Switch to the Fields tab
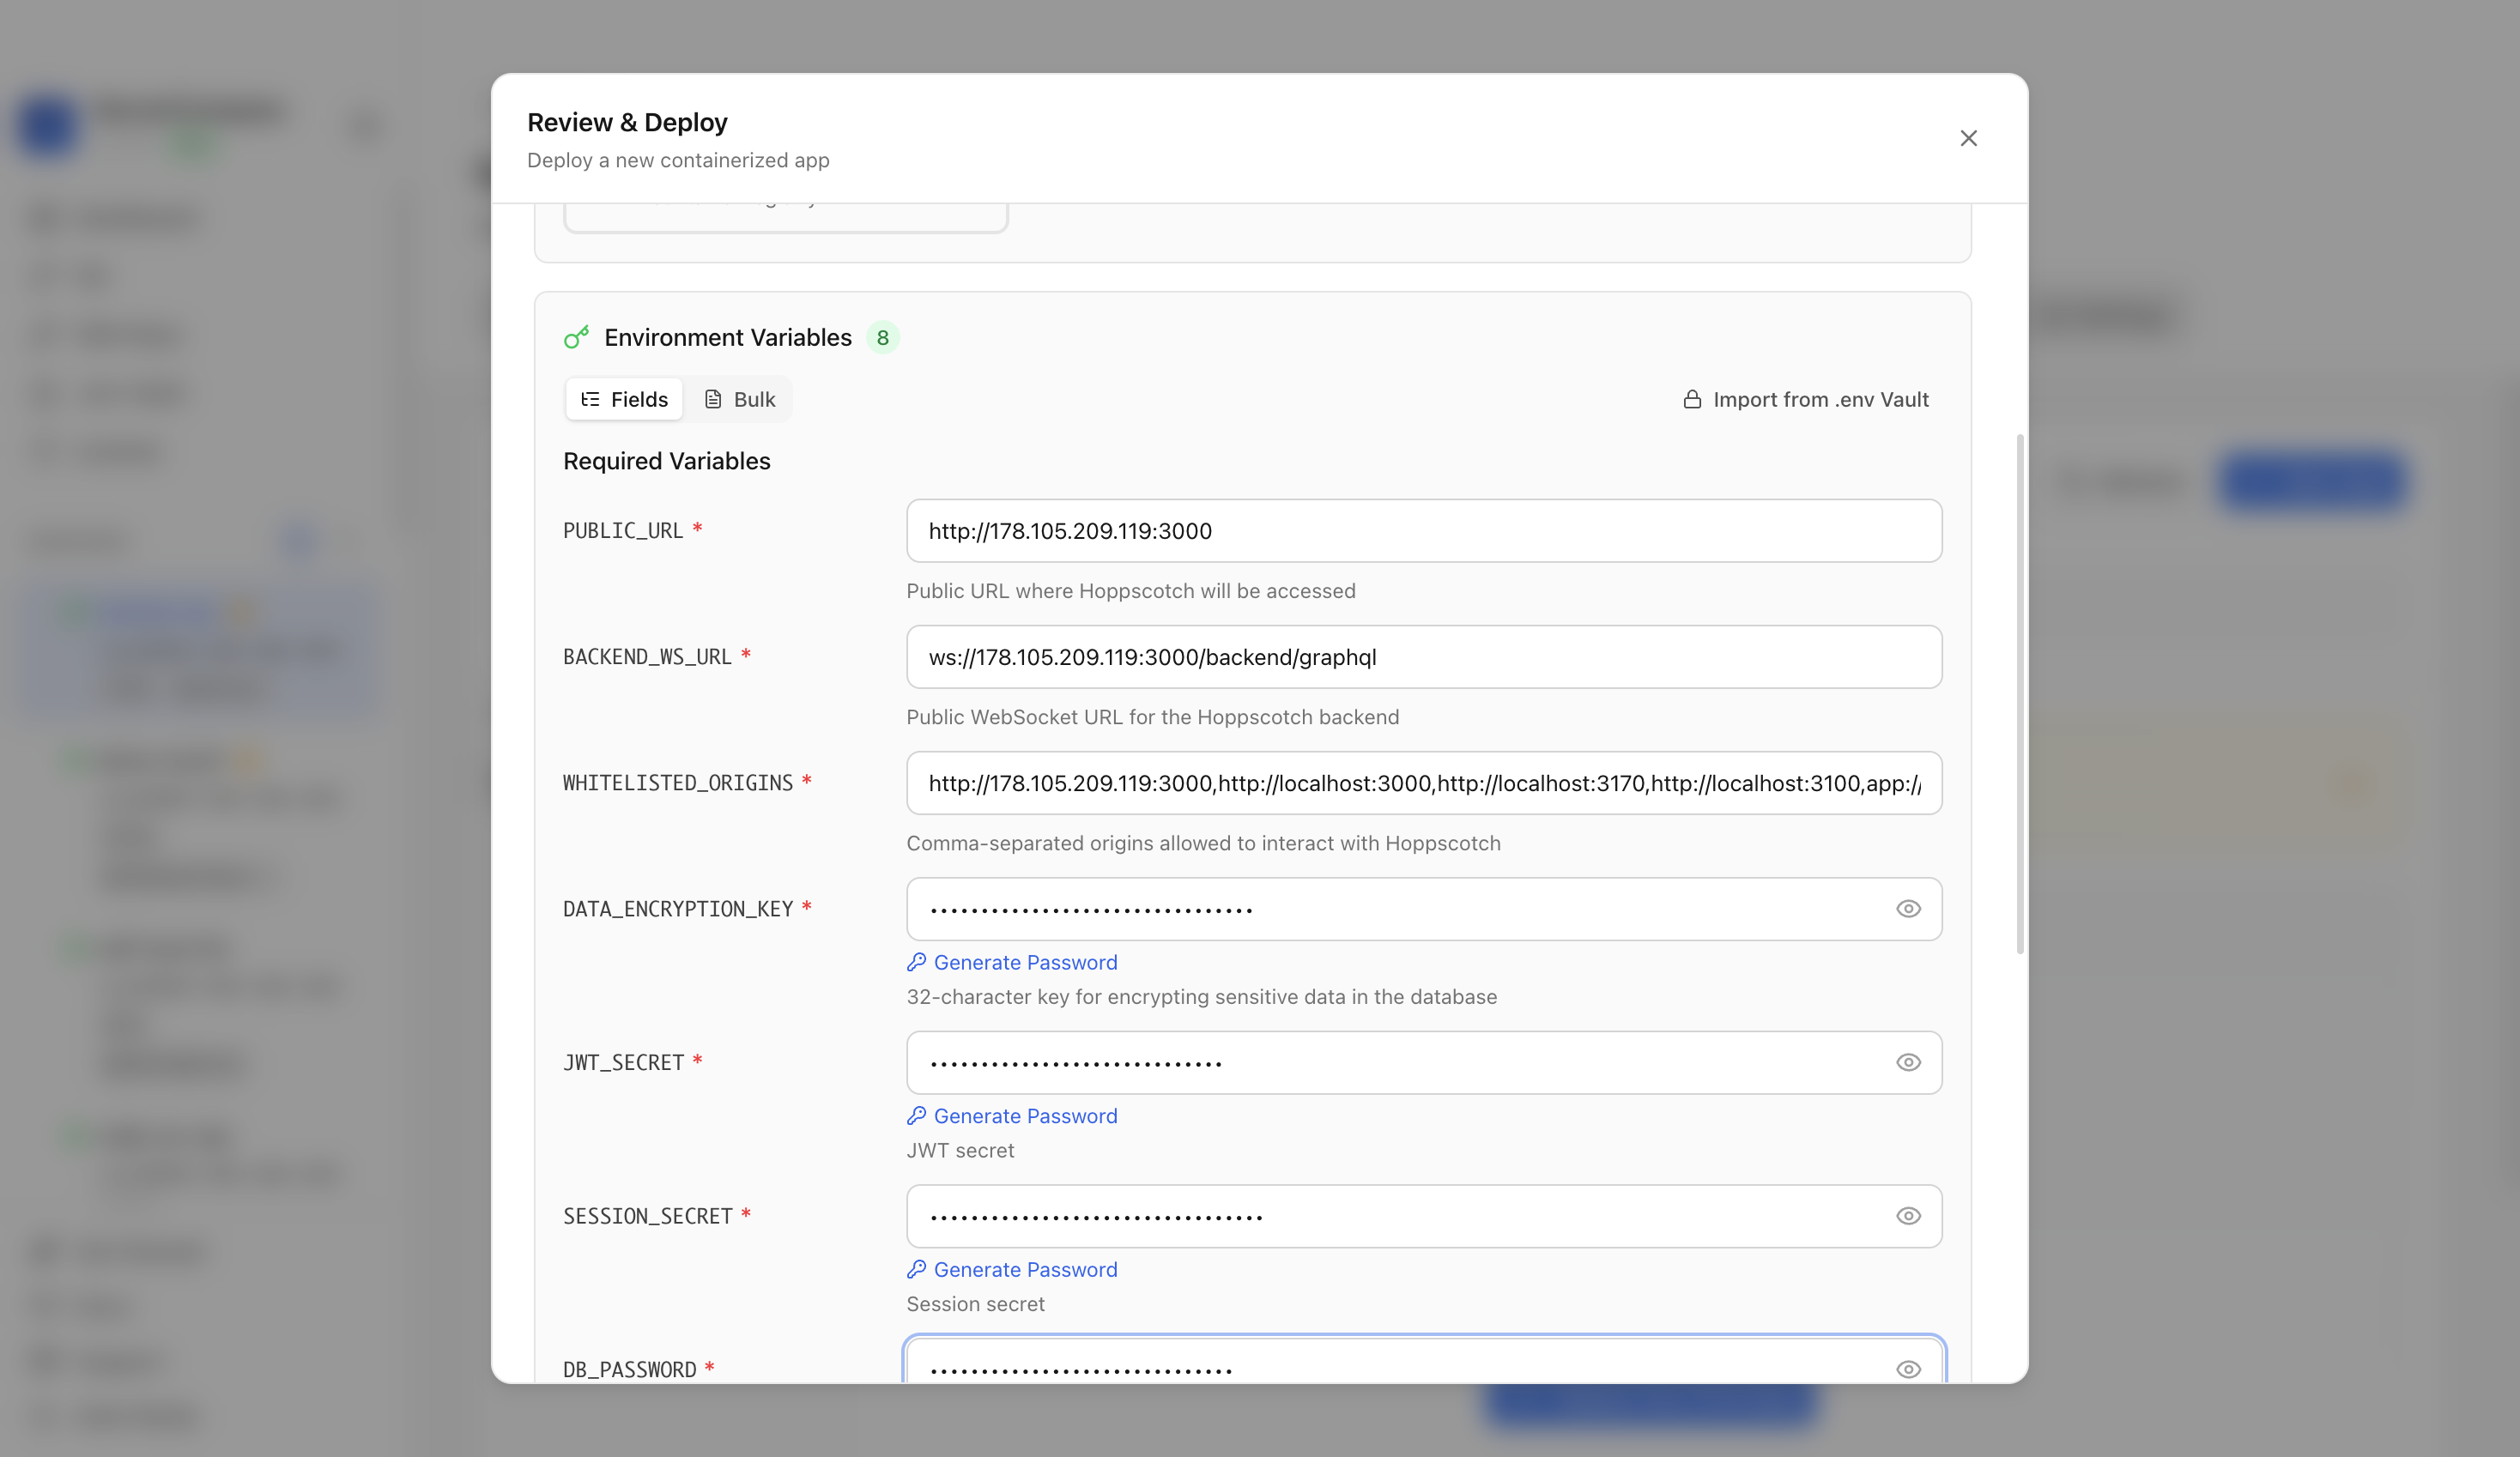This screenshot has height=1457, width=2520. pyautogui.click(x=624, y=399)
